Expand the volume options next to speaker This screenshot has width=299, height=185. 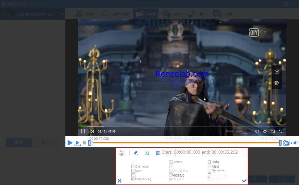coord(291,143)
